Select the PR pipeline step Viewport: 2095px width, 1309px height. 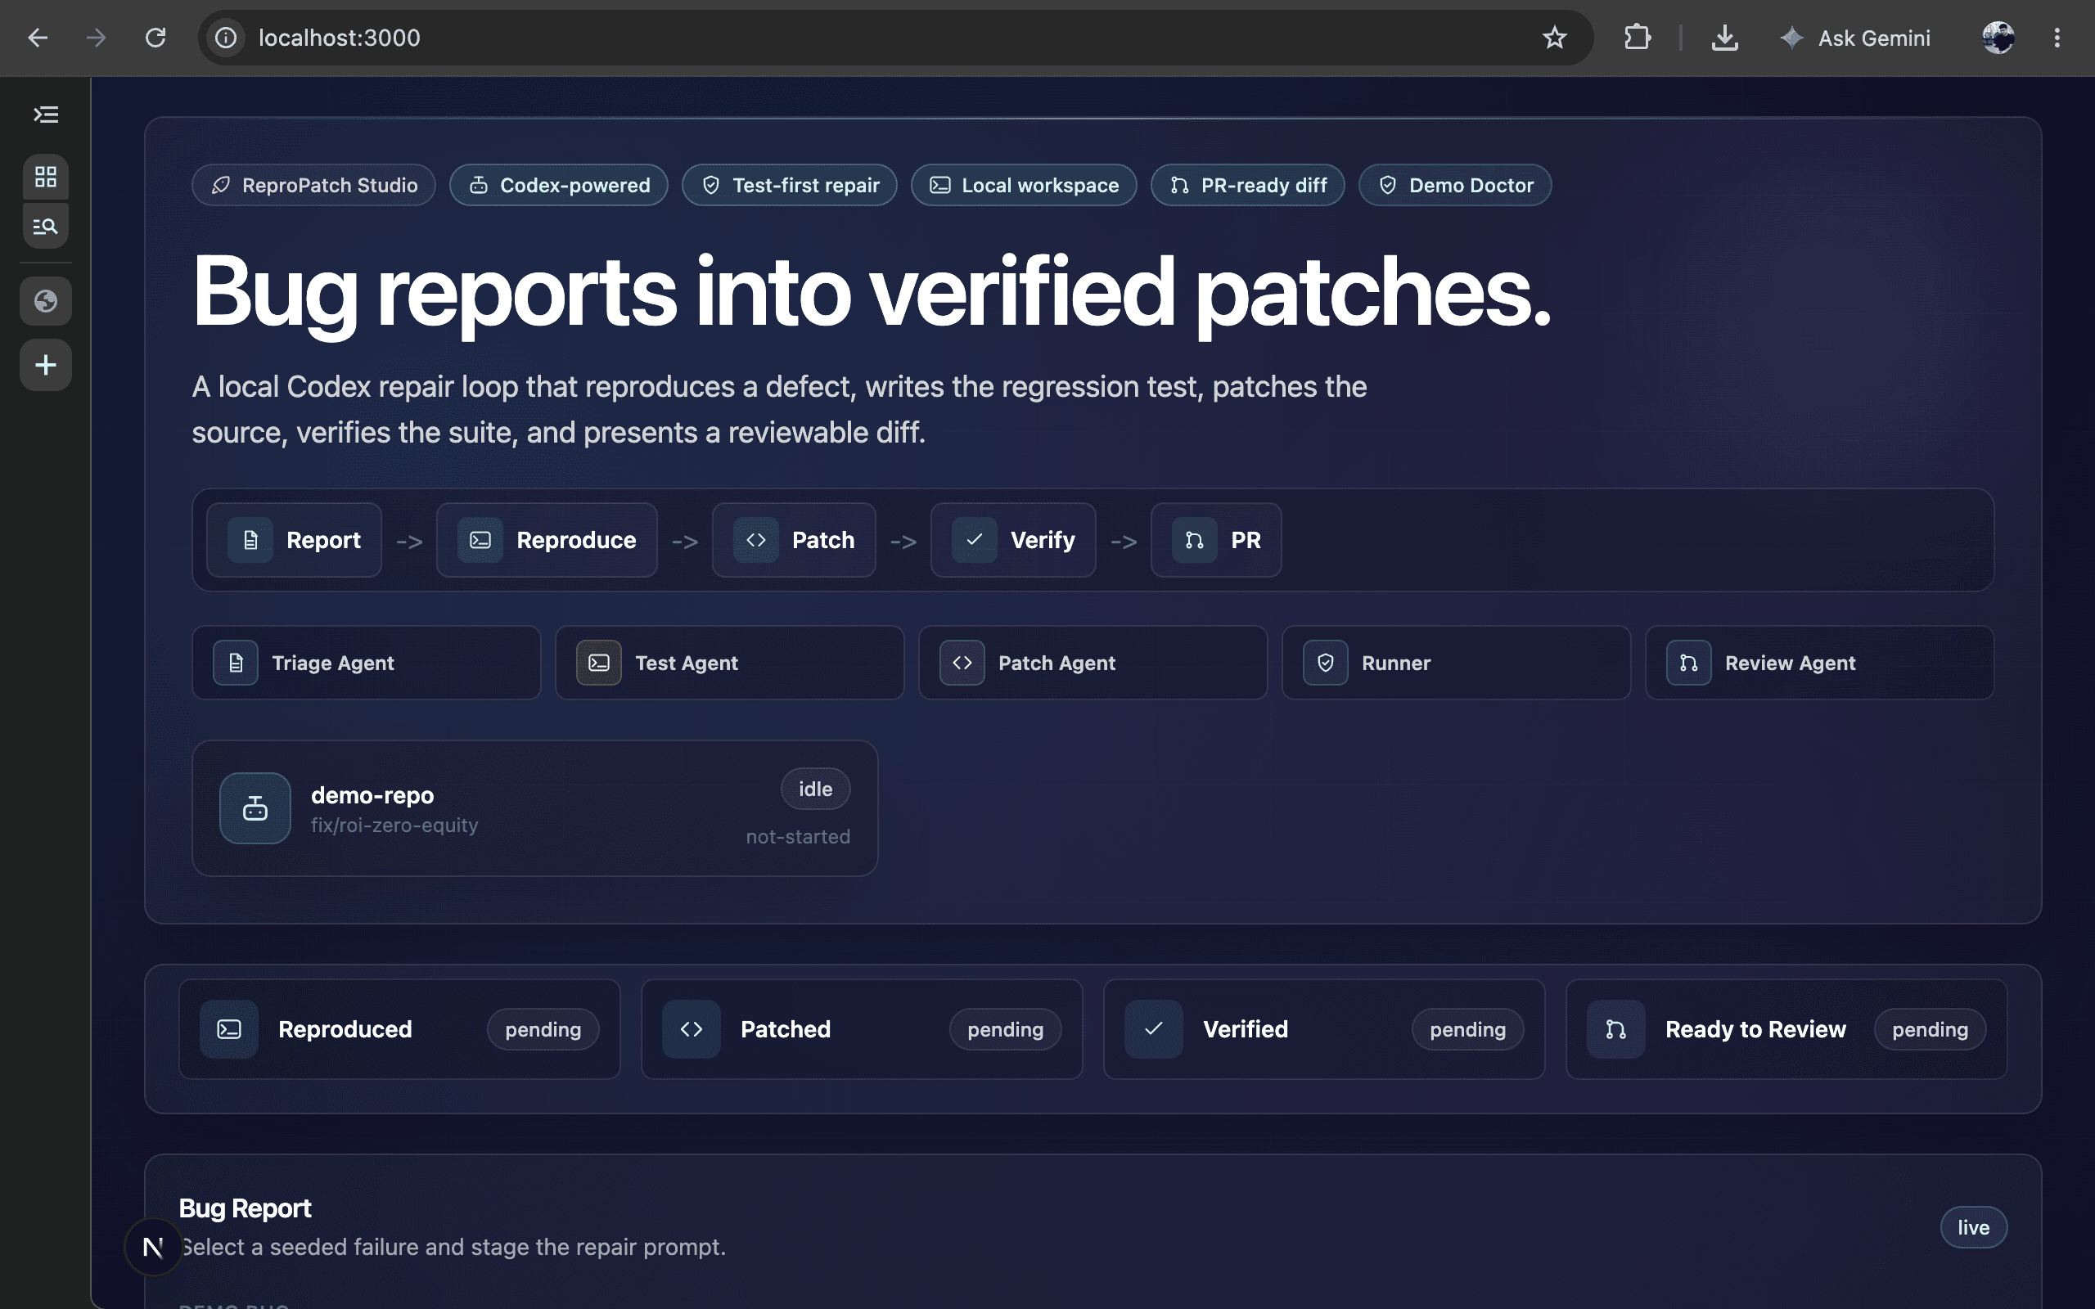click(x=1216, y=540)
